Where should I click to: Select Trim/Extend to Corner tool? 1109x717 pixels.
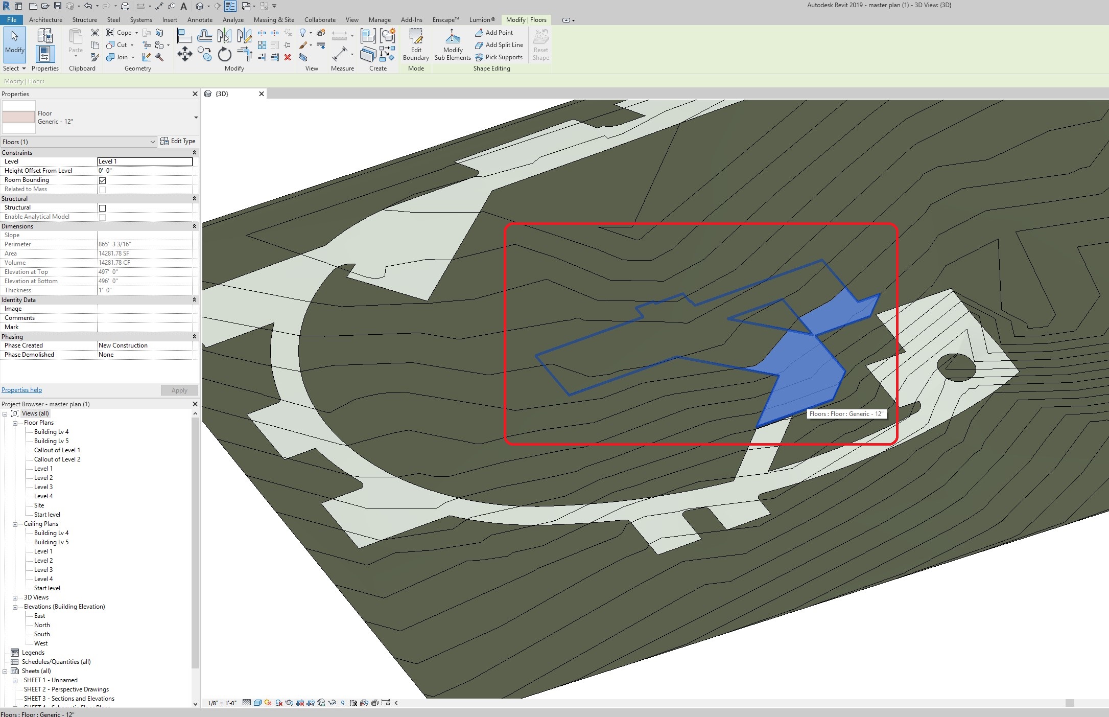pos(244,54)
